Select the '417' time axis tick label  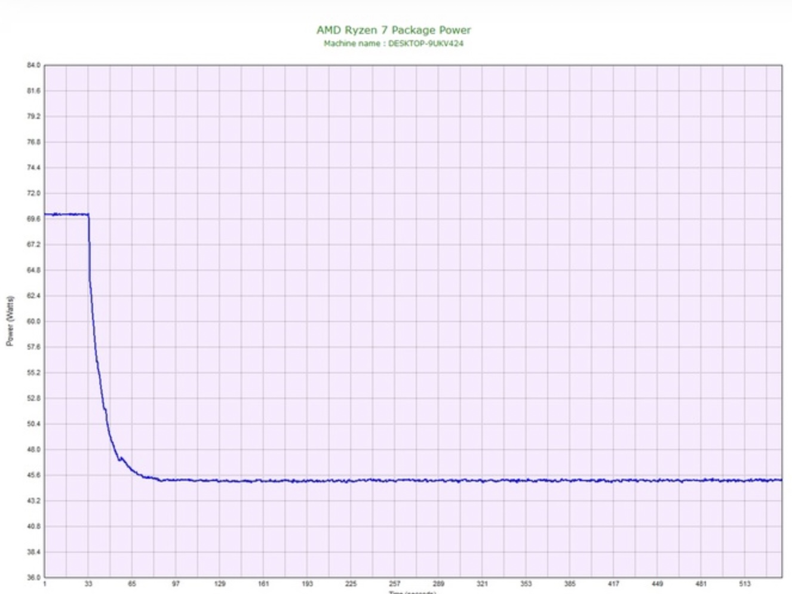pyautogui.click(x=613, y=584)
